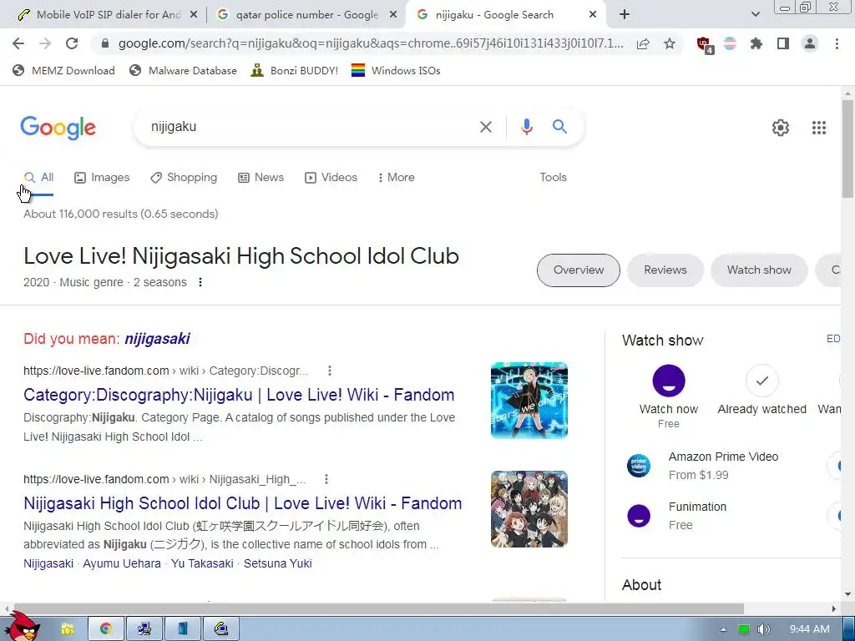Bookmark this page with the star icon
Screen dimensions: 855x641
point(670,43)
